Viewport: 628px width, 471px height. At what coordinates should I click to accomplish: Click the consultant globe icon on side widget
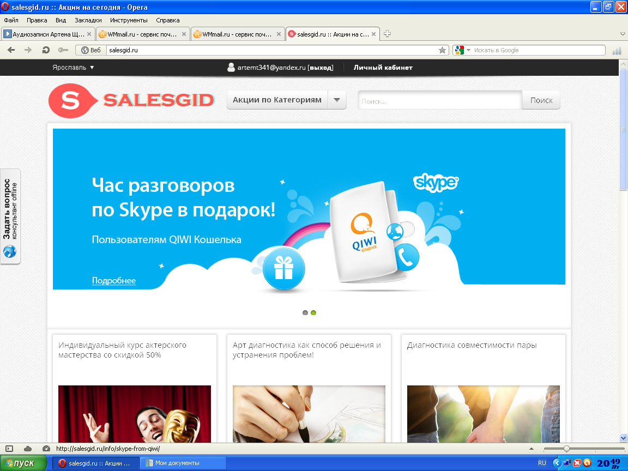(10, 252)
